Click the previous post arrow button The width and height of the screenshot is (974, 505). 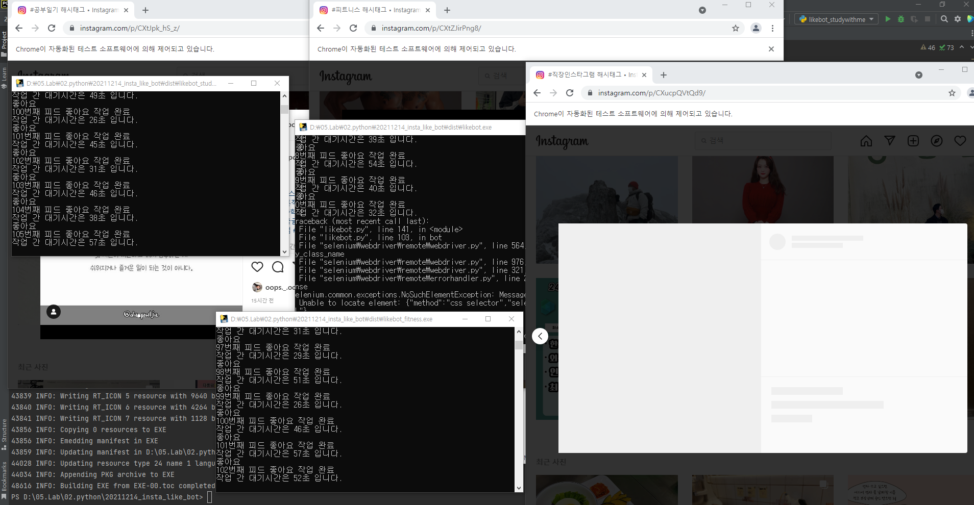(x=540, y=336)
